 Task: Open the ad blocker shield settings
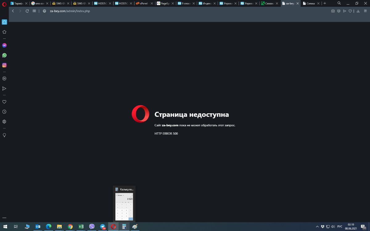coord(339,11)
